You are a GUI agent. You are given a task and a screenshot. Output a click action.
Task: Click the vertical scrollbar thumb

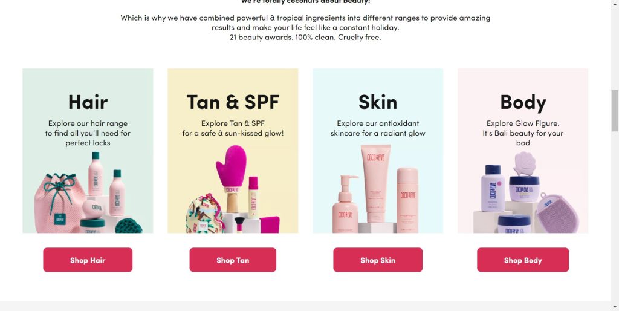[615, 111]
